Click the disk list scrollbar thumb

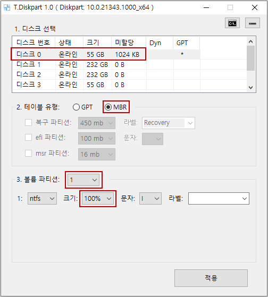251,58
